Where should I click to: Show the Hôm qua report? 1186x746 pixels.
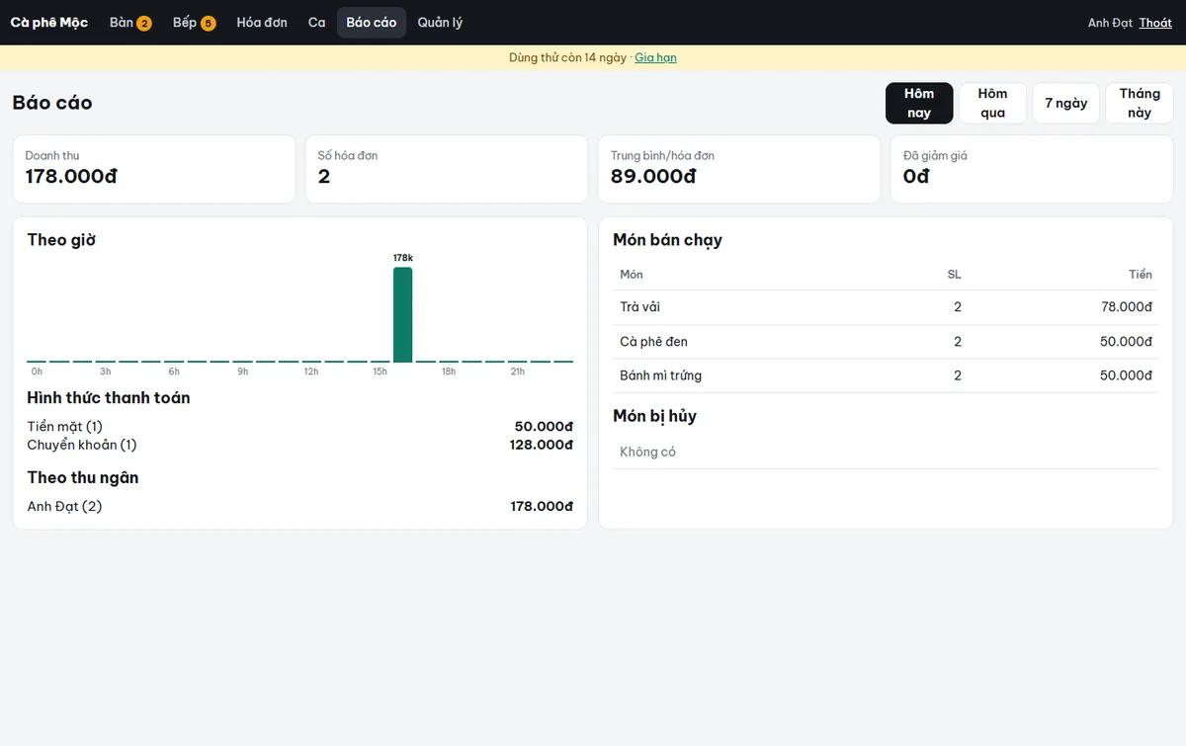point(992,103)
